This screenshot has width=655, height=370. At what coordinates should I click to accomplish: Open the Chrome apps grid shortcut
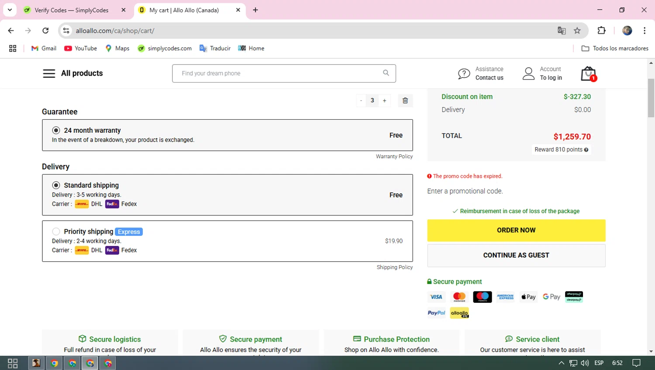[13, 48]
